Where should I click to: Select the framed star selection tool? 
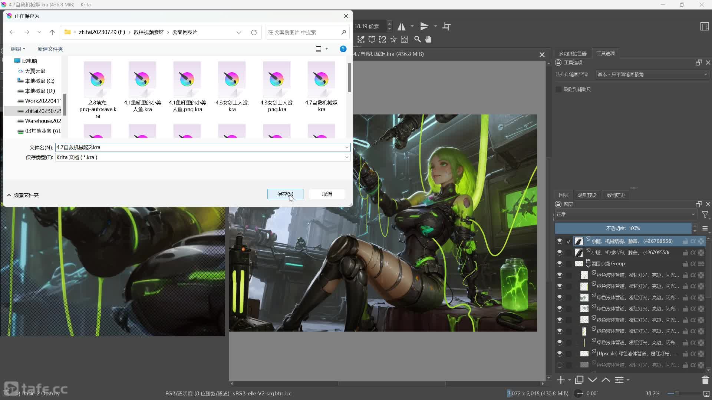405,39
